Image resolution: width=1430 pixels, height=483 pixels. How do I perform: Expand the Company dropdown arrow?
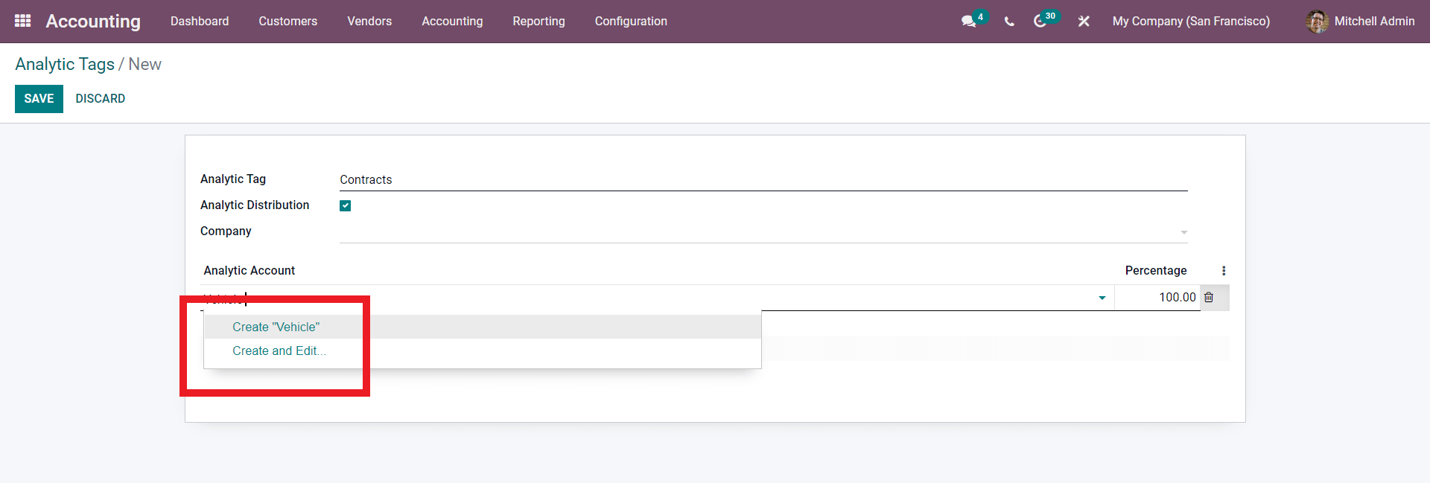point(1183,232)
